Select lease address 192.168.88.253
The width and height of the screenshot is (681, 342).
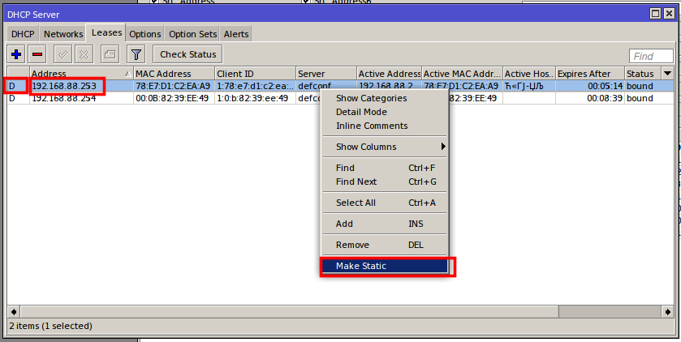pos(64,86)
